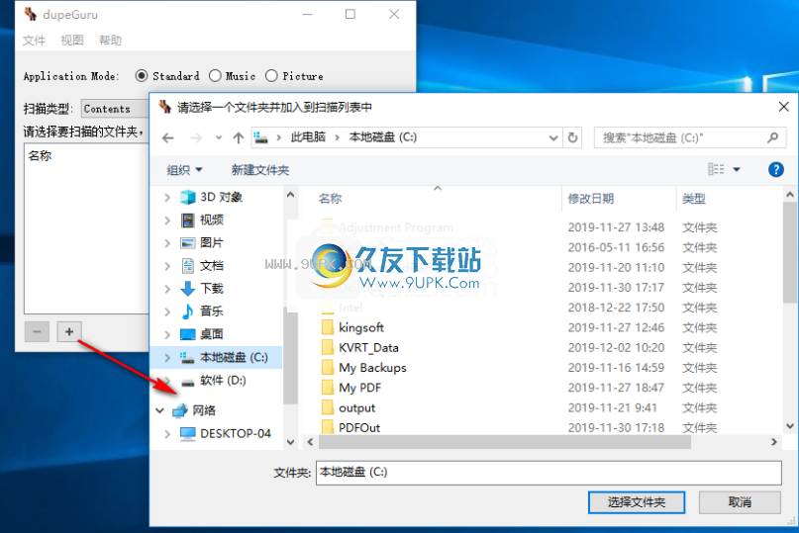Open the blue help icon
Image resolution: width=799 pixels, height=533 pixels.
point(775,169)
